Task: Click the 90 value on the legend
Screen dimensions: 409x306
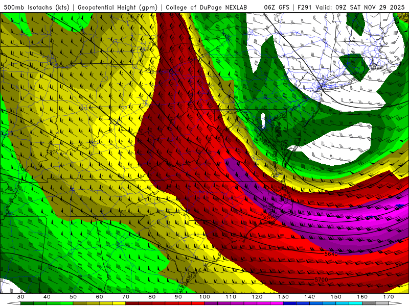Action: point(178,297)
